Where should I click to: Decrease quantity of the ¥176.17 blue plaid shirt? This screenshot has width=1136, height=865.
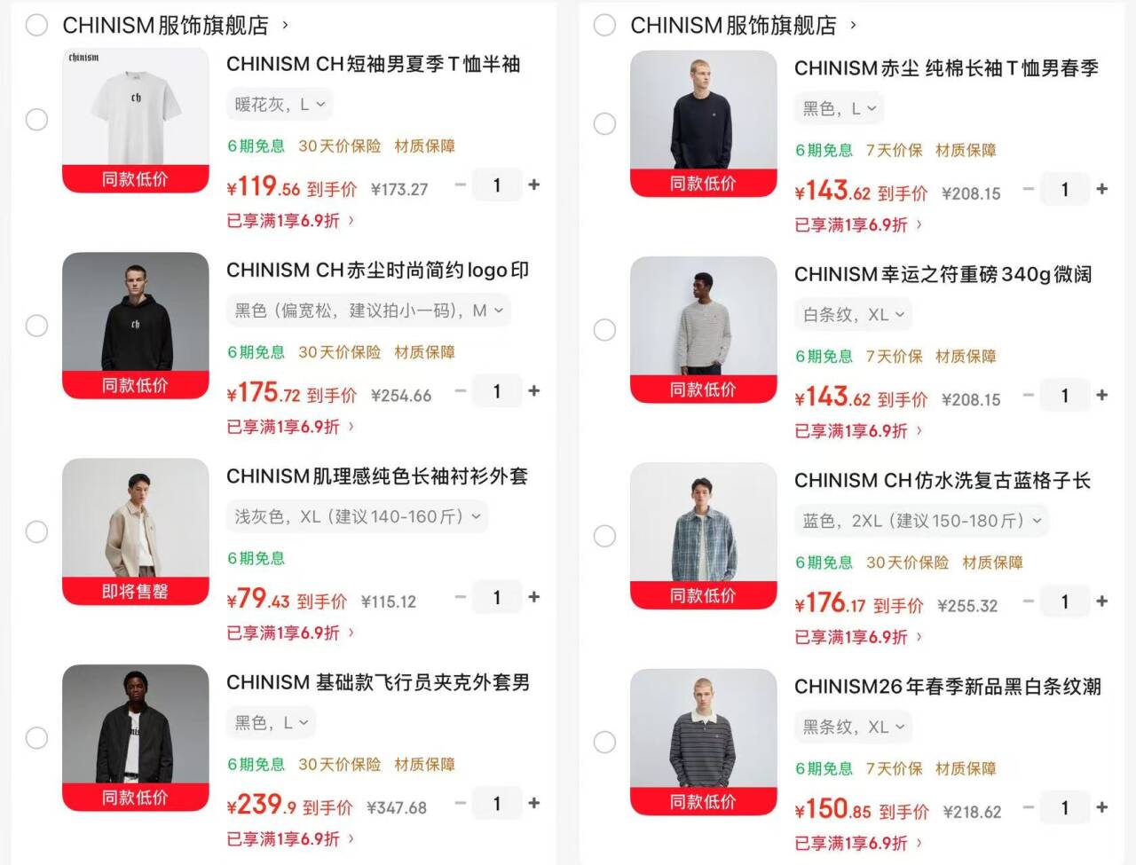pyautogui.click(x=1028, y=602)
